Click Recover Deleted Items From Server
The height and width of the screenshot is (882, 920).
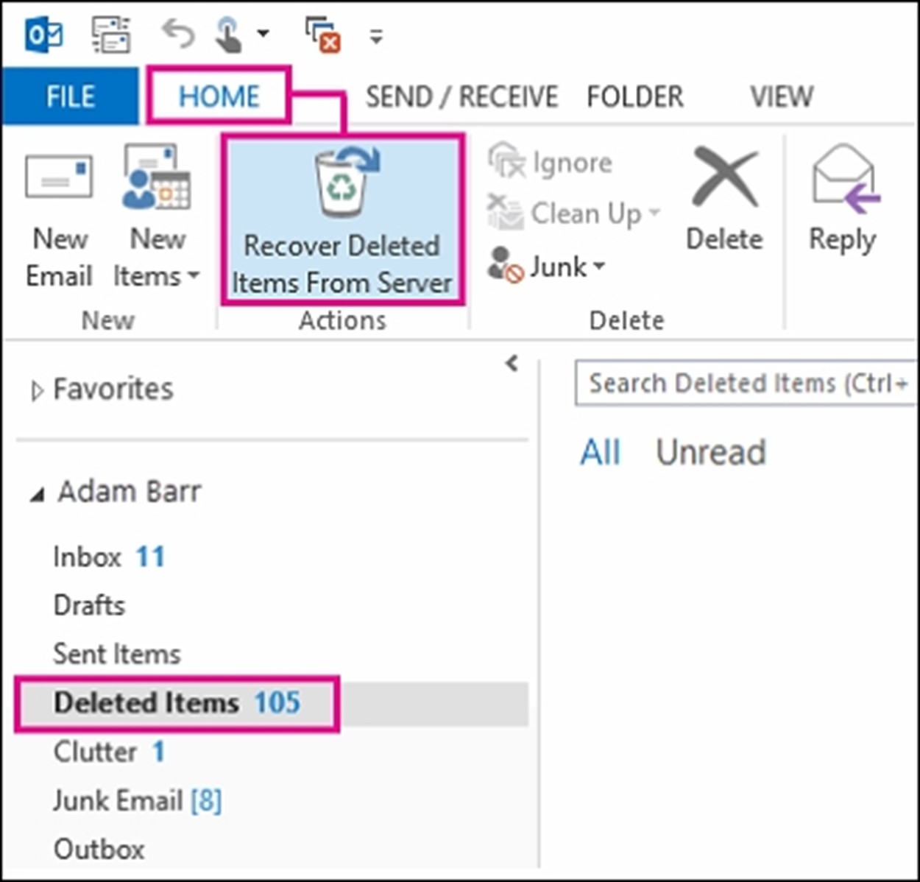point(342,219)
